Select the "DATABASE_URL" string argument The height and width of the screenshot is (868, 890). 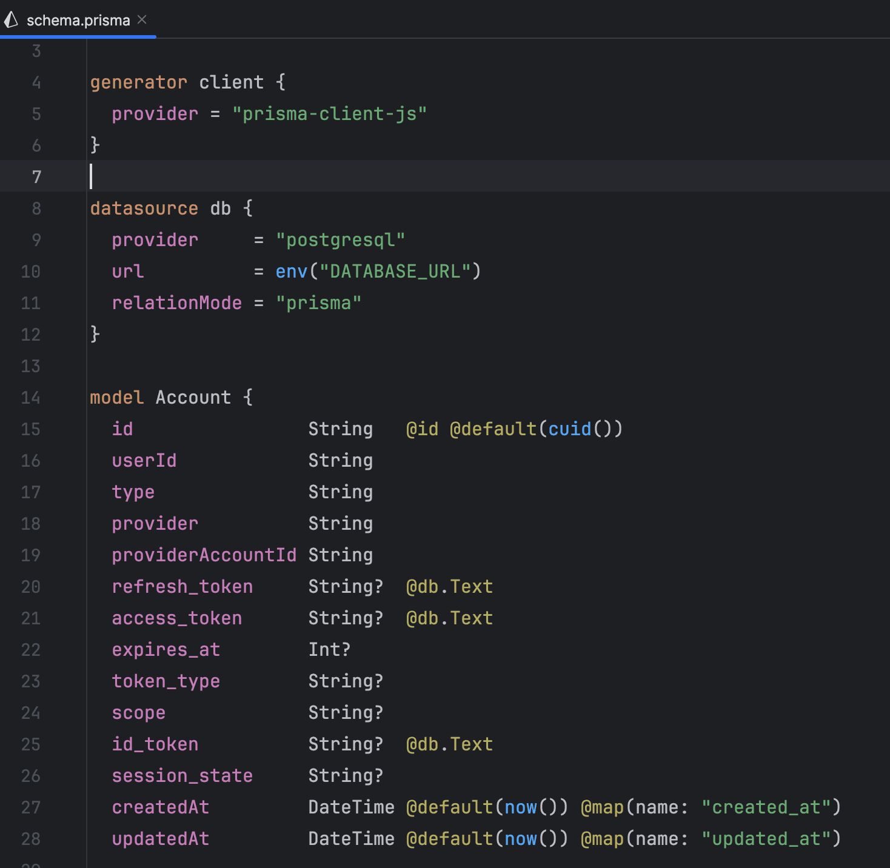pyautogui.click(x=395, y=272)
